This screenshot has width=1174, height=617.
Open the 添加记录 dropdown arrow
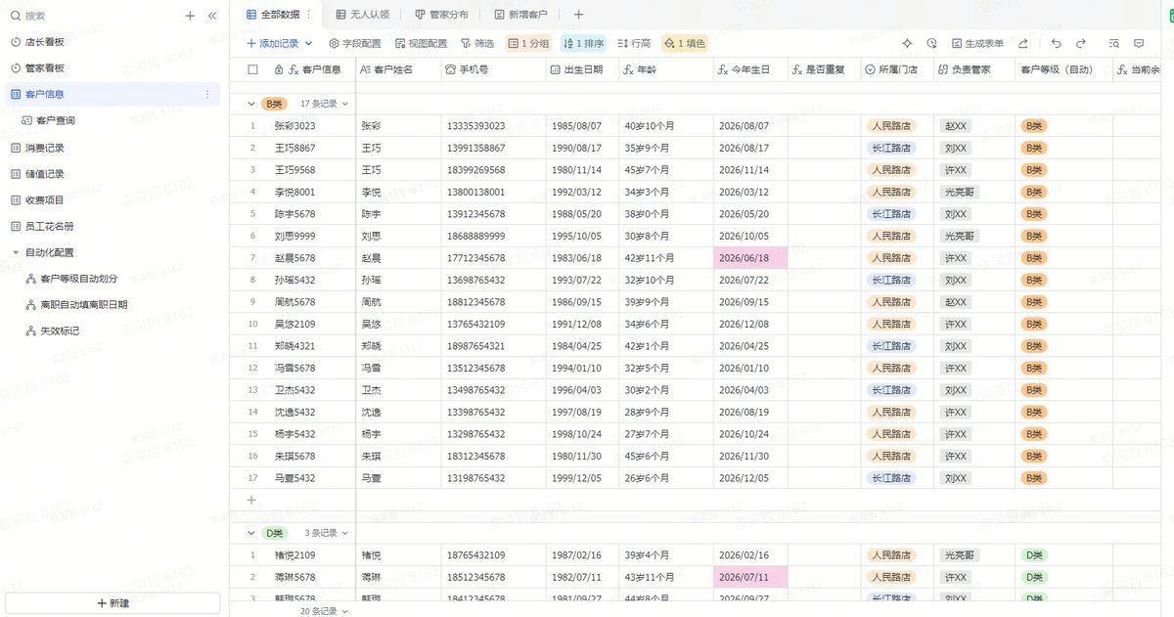pos(309,43)
